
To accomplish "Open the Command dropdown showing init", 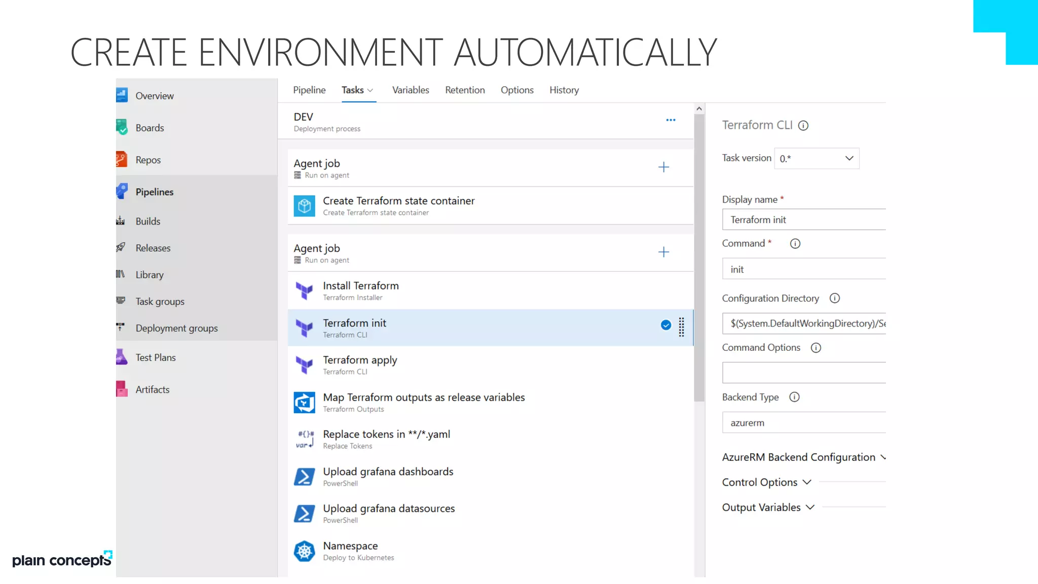I will 804,269.
